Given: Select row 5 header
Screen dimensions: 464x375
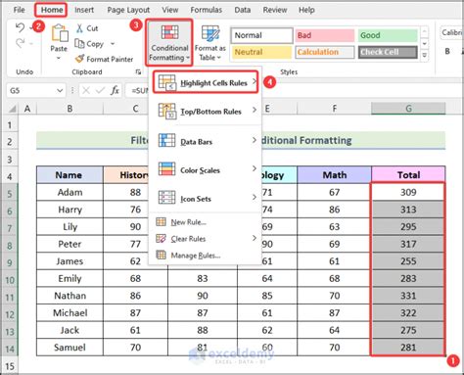Looking at the screenshot, I should click(x=10, y=194).
